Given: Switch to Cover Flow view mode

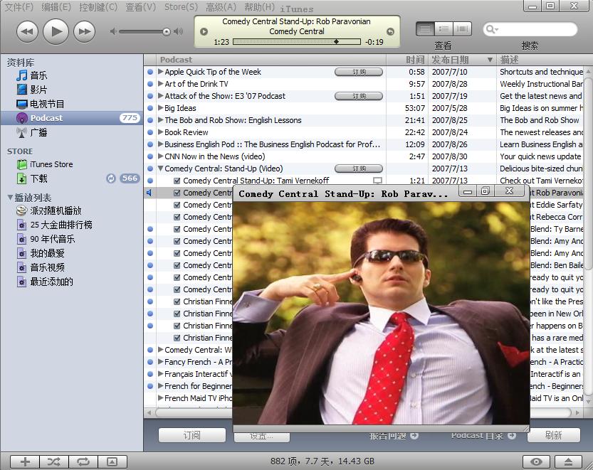Looking at the screenshot, I should [462, 28].
